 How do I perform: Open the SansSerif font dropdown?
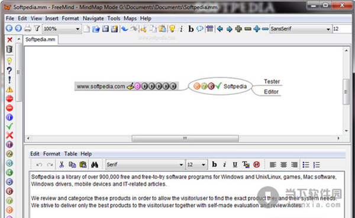301,29
